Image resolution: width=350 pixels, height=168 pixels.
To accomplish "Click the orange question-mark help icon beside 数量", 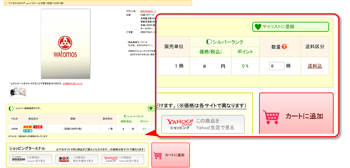I will [x=285, y=47].
